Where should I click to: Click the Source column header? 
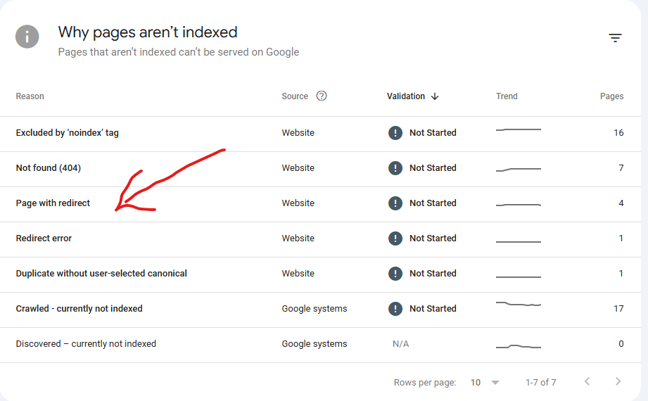pyautogui.click(x=295, y=96)
